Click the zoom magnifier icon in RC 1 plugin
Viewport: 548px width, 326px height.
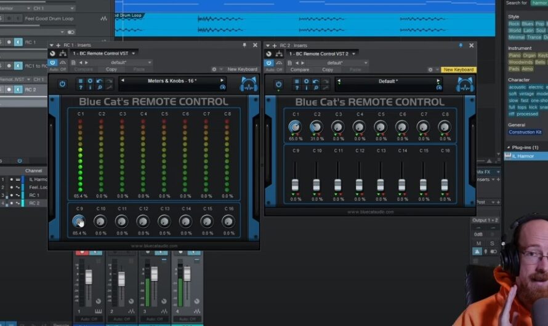click(x=99, y=87)
